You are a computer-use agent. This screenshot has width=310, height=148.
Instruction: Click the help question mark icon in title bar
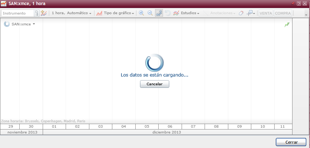point(299,3)
